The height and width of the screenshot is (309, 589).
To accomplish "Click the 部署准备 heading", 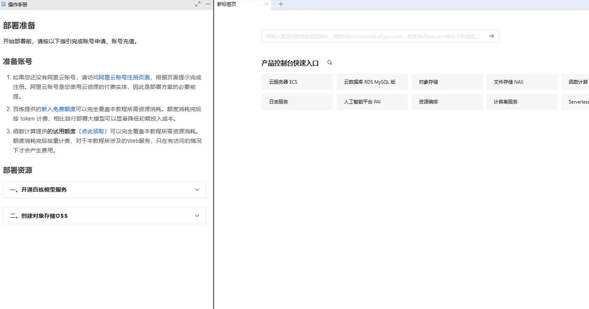I will 19,26.
